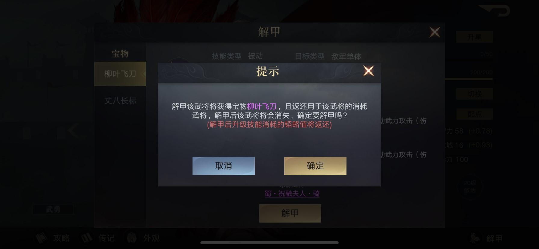Open the 攻略 guide icon

pyautogui.click(x=53, y=238)
